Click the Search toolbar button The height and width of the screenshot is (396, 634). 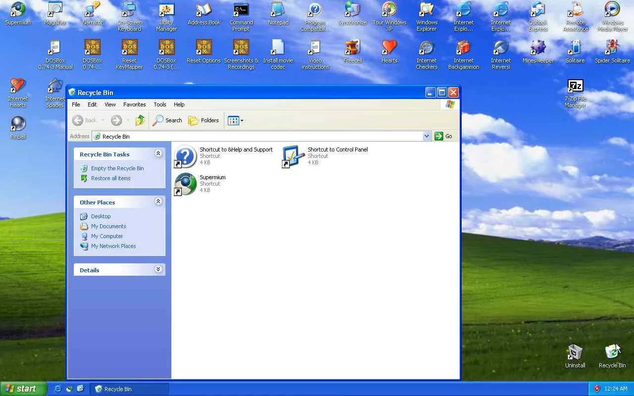(x=167, y=120)
